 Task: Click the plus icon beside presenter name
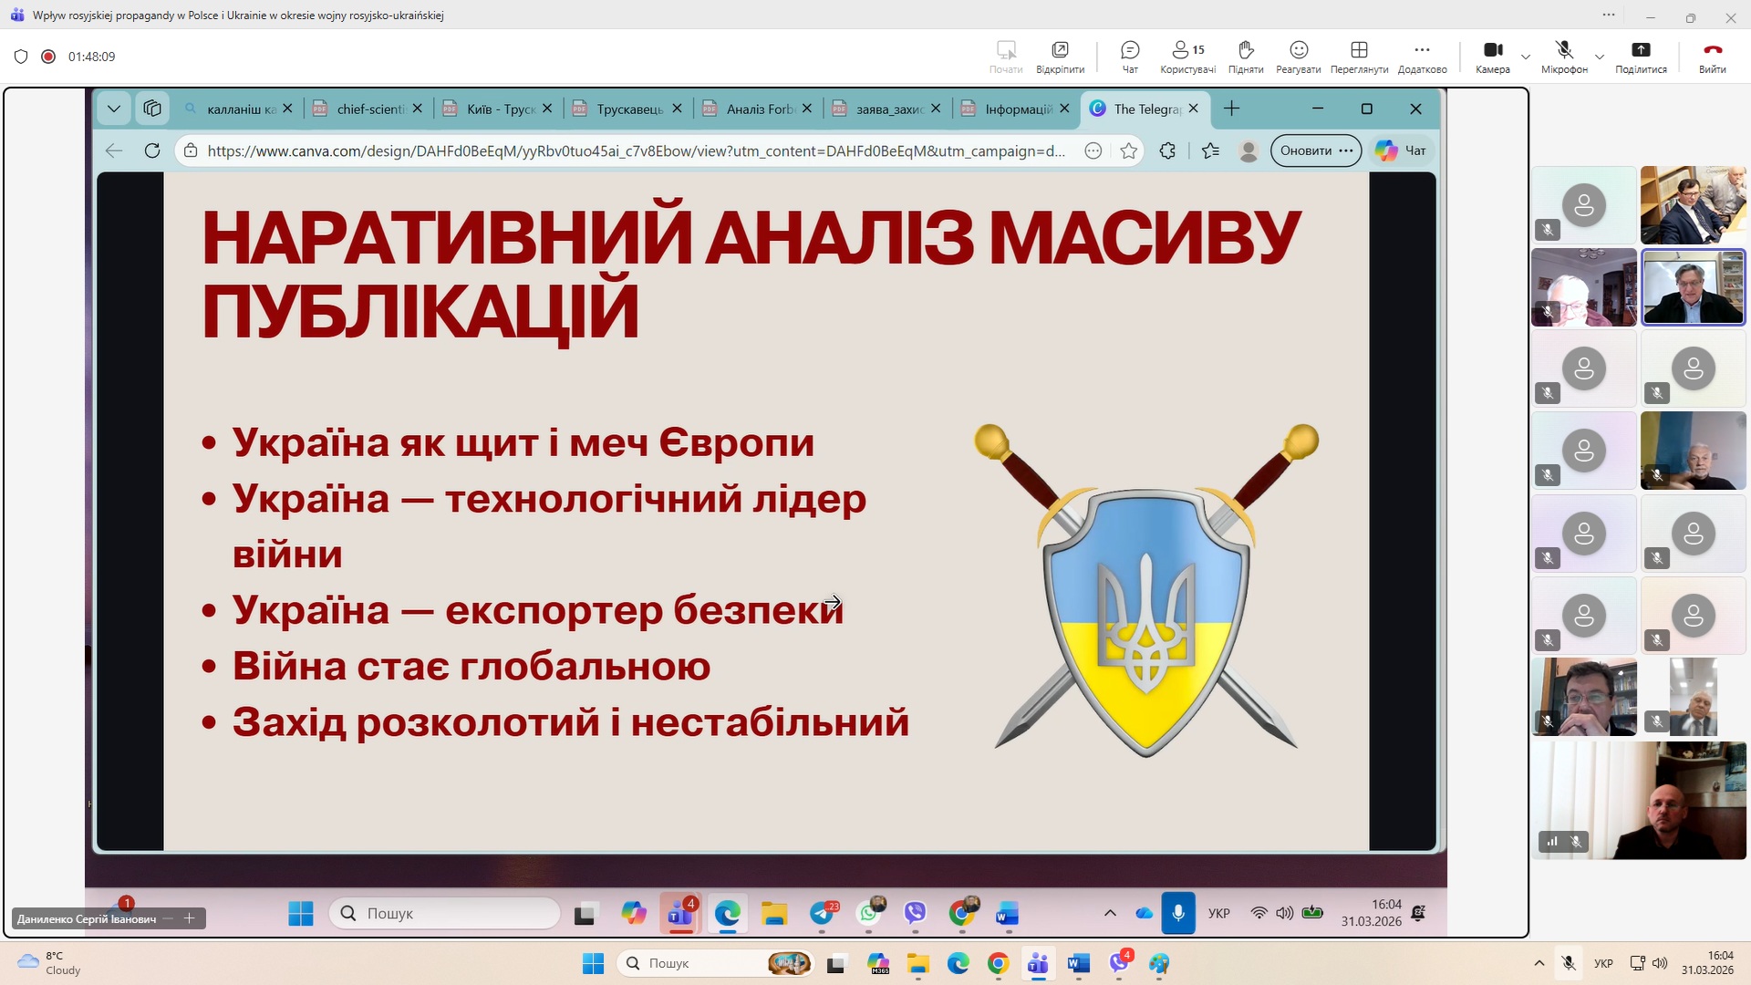189,918
